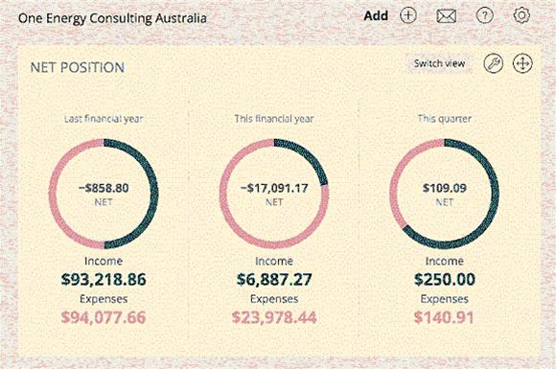Click the $93,218.86 income amount
This screenshot has height=369, width=556.
pos(104,279)
